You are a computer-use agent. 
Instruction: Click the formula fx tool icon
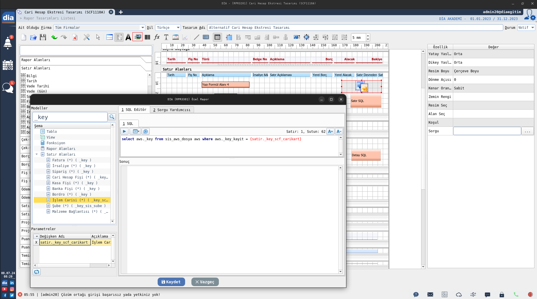tap(157, 37)
